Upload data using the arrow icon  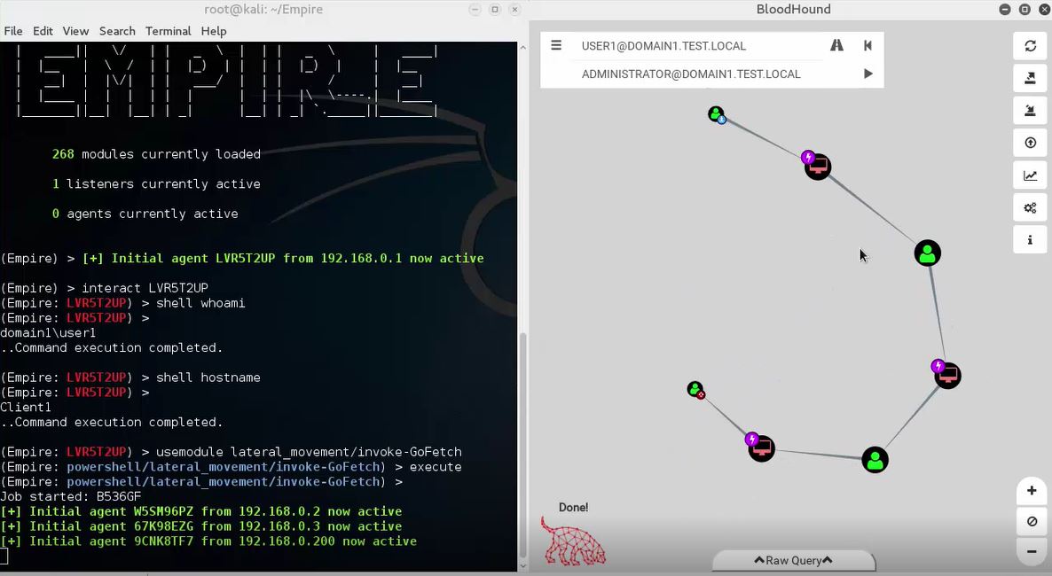(1030, 143)
